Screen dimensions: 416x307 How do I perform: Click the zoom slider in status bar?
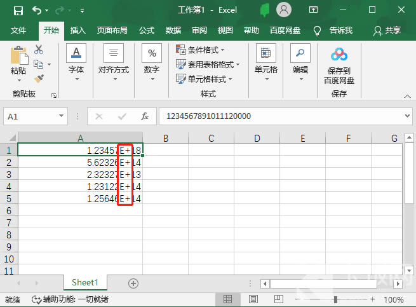[335, 299]
